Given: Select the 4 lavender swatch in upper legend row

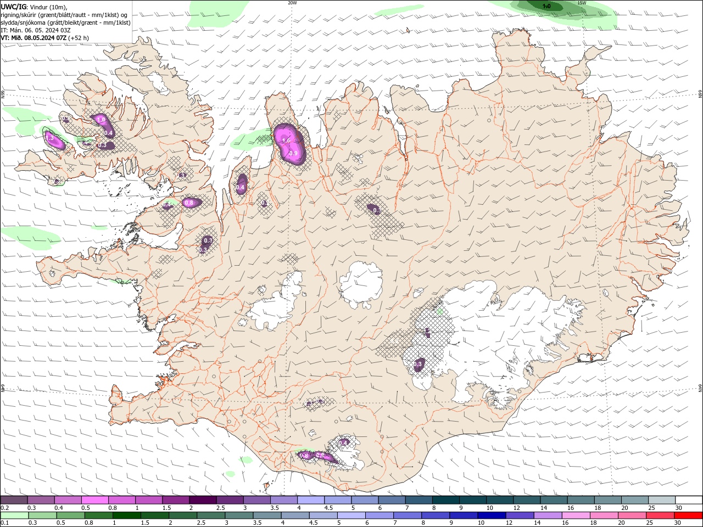Looking at the screenshot, I should click(x=310, y=500).
